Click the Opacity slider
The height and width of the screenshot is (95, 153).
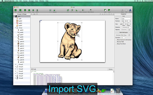click(124, 30)
